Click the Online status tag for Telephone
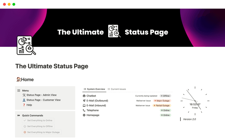This screenshot has width=225, height=140. tap(165, 110)
